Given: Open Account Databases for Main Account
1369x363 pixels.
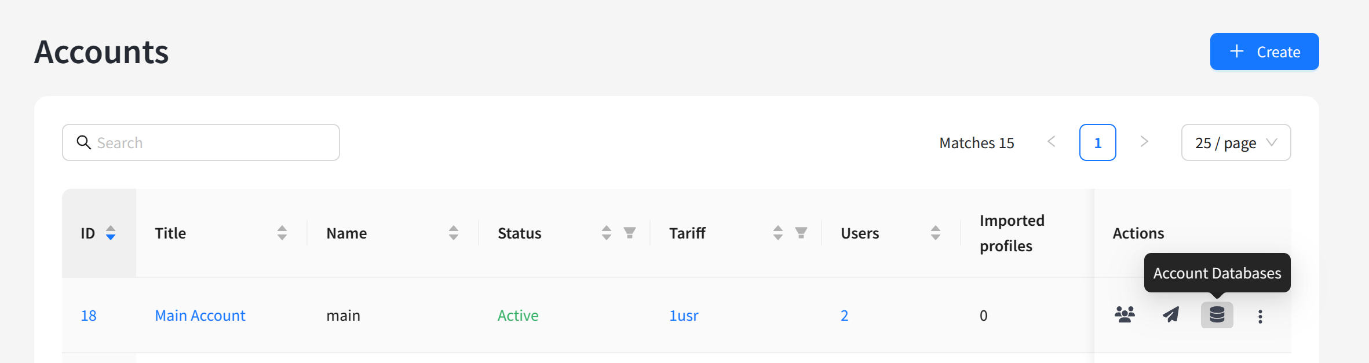Looking at the screenshot, I should [x=1217, y=315].
